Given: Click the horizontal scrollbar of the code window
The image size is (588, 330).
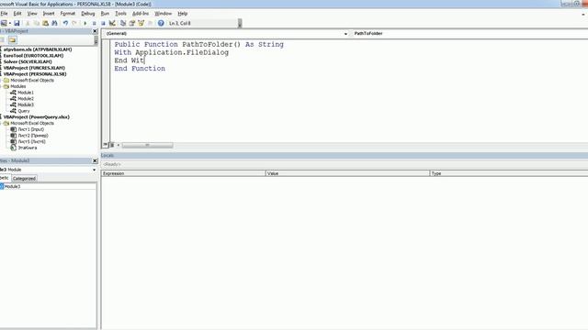Looking at the screenshot, I should [x=147, y=145].
